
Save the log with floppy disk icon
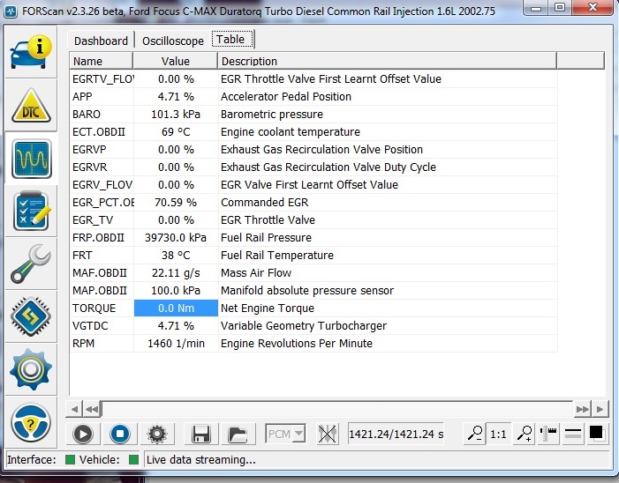click(x=200, y=434)
